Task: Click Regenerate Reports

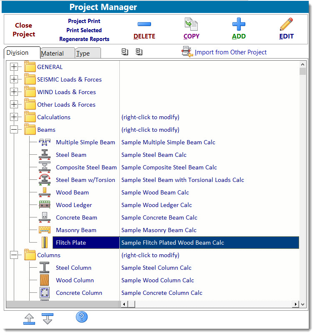Action: pos(84,39)
